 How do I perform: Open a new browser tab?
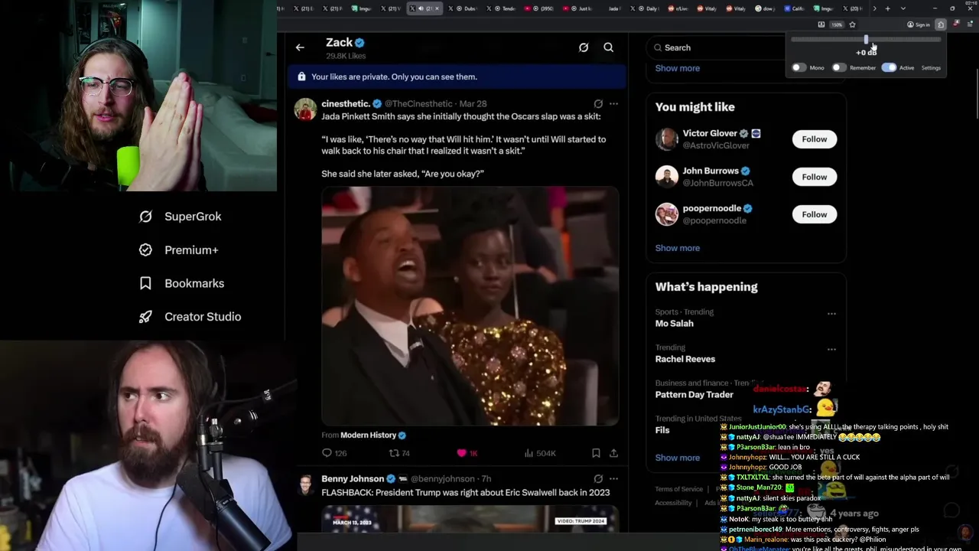(x=888, y=8)
